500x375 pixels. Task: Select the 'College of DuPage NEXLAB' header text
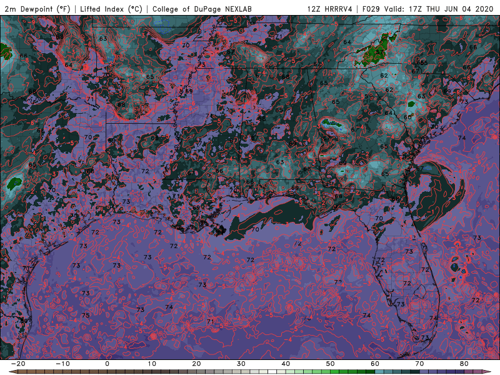point(202,9)
